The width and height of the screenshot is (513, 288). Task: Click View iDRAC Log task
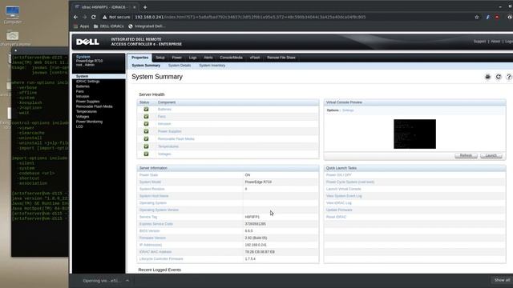pyautogui.click(x=338, y=202)
